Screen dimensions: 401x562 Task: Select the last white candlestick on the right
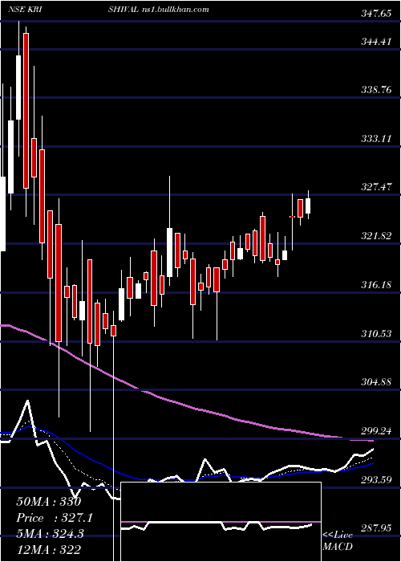click(x=308, y=205)
